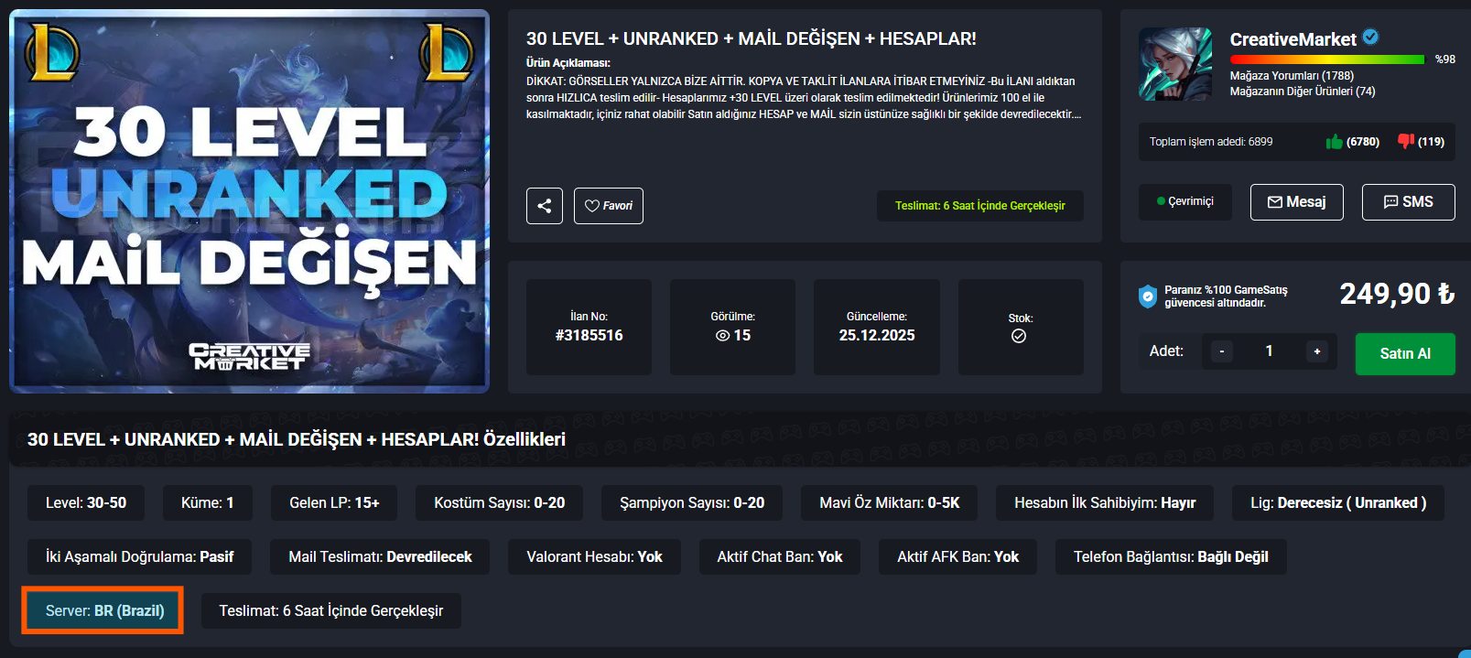Click the GameSatış security shield icon
1471x658 pixels.
point(1148,297)
